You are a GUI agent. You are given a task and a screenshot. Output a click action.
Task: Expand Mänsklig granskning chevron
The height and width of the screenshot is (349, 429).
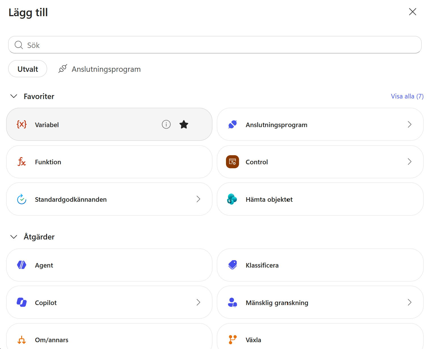(x=409, y=302)
